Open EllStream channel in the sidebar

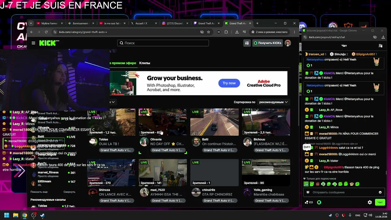point(53,183)
